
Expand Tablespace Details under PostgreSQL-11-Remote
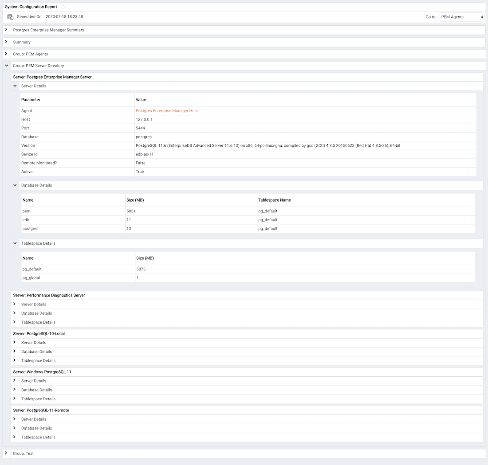(x=14, y=437)
